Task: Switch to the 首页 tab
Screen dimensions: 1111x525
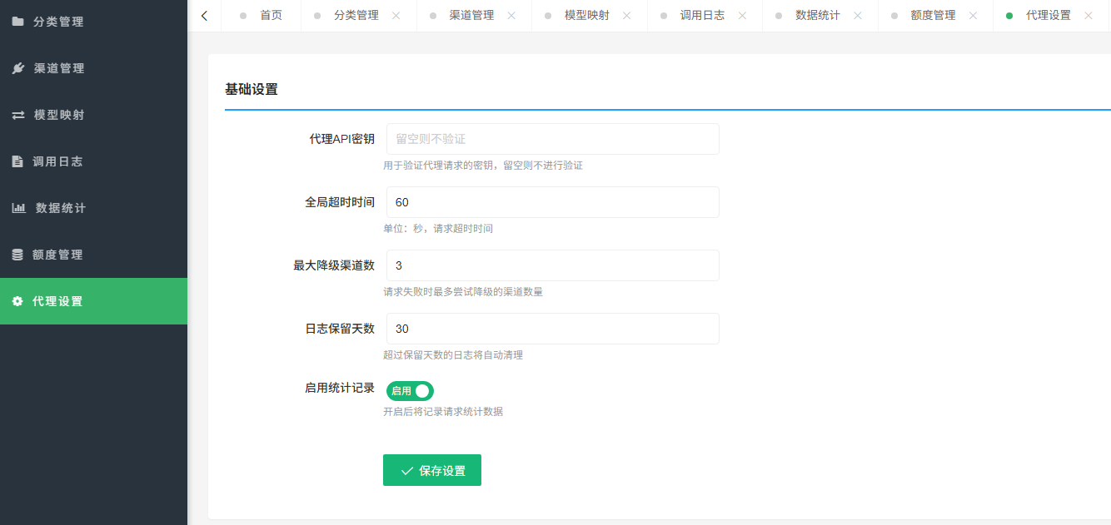Action: tap(261, 16)
